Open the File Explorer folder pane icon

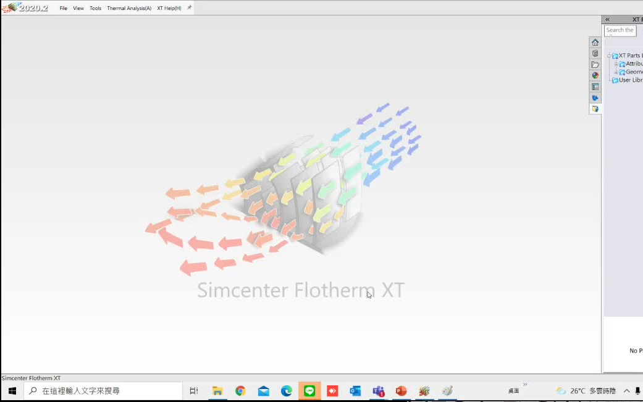(x=595, y=65)
